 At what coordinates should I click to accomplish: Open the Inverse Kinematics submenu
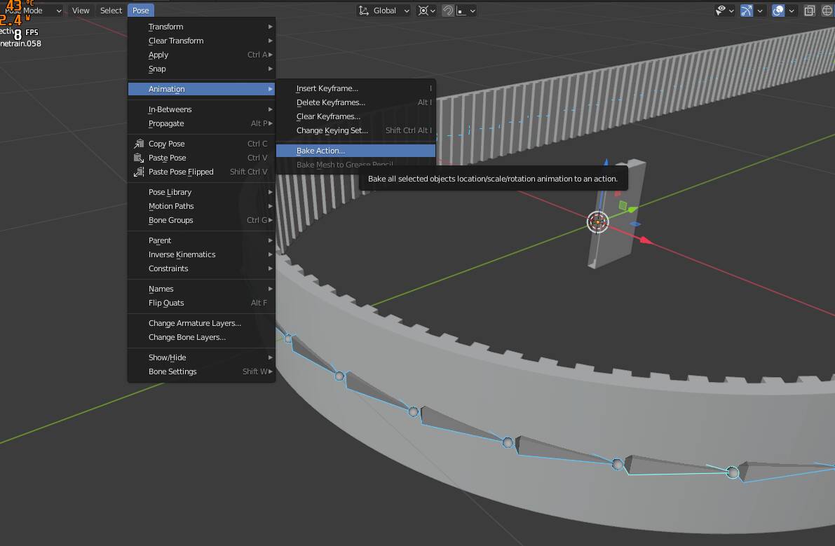click(182, 254)
